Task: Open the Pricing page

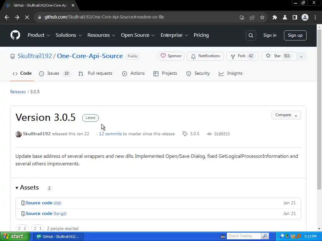Action: click(201, 35)
